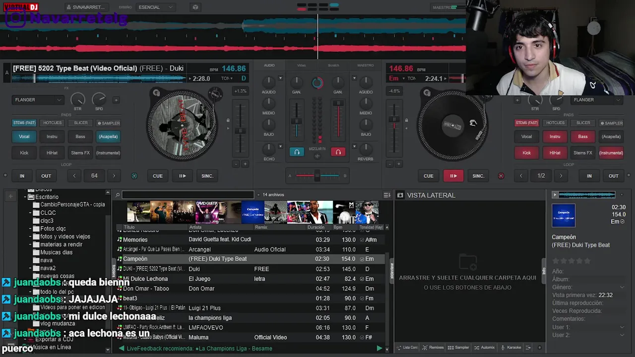Open the right FLANGER effect dropdown
Image resolution: width=635 pixels, height=357 pixels.
(597, 100)
